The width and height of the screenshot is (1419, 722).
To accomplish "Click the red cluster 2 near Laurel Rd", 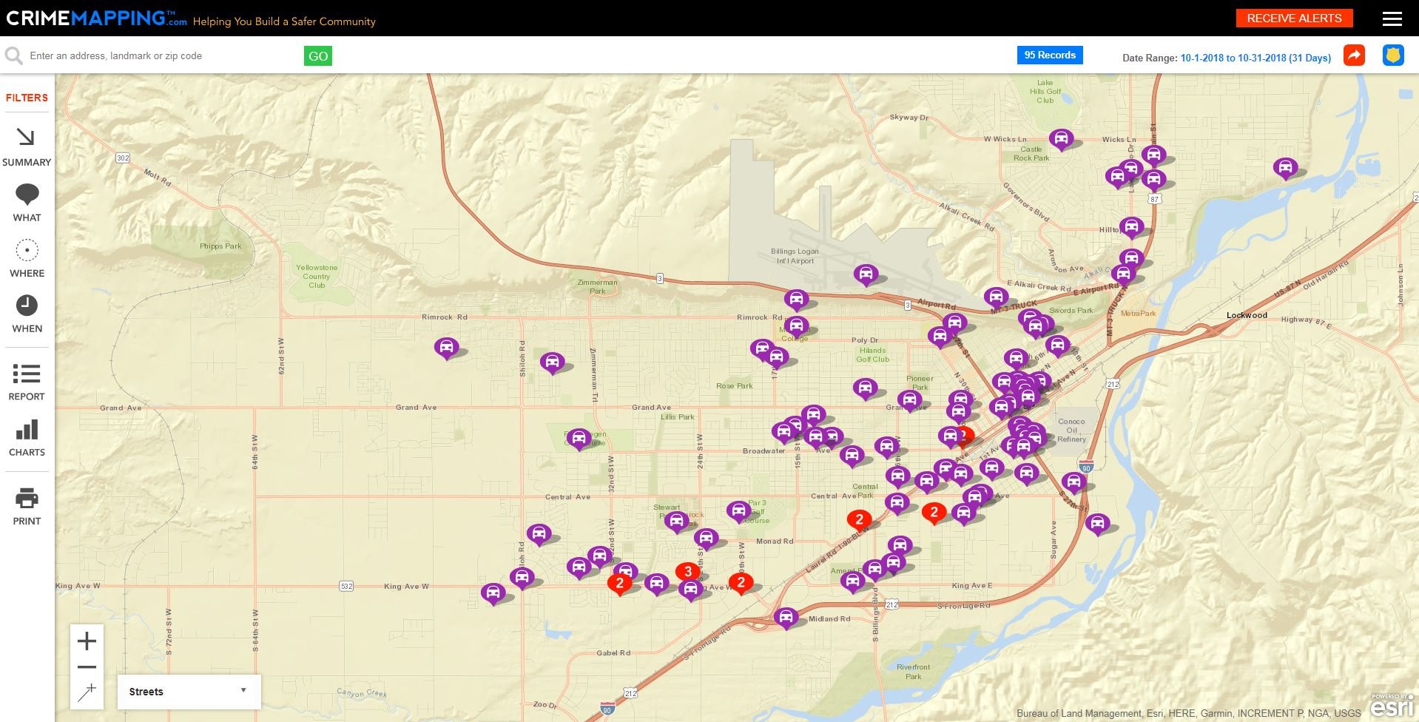I will 860,521.
